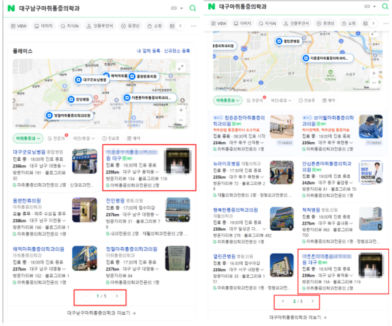
Task: Select 정철마취통증의학과의원 pin on the map
Action: (69, 116)
